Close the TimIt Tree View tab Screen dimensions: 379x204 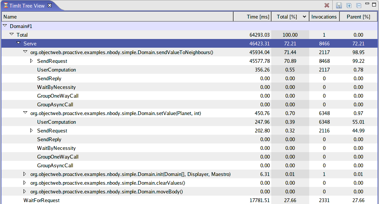pos(50,5)
